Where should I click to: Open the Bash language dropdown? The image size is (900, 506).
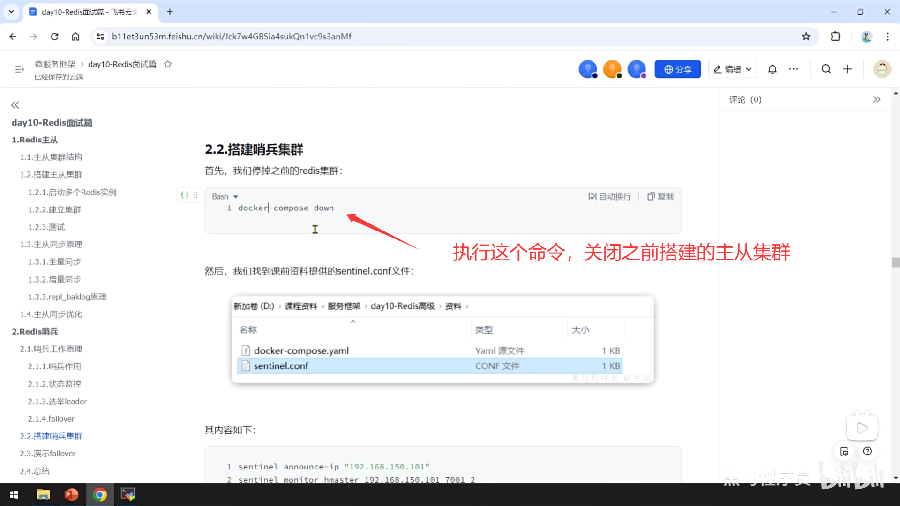(x=225, y=196)
